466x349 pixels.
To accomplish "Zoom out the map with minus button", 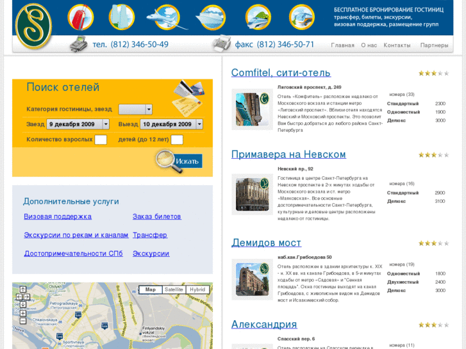I will click(23, 321).
